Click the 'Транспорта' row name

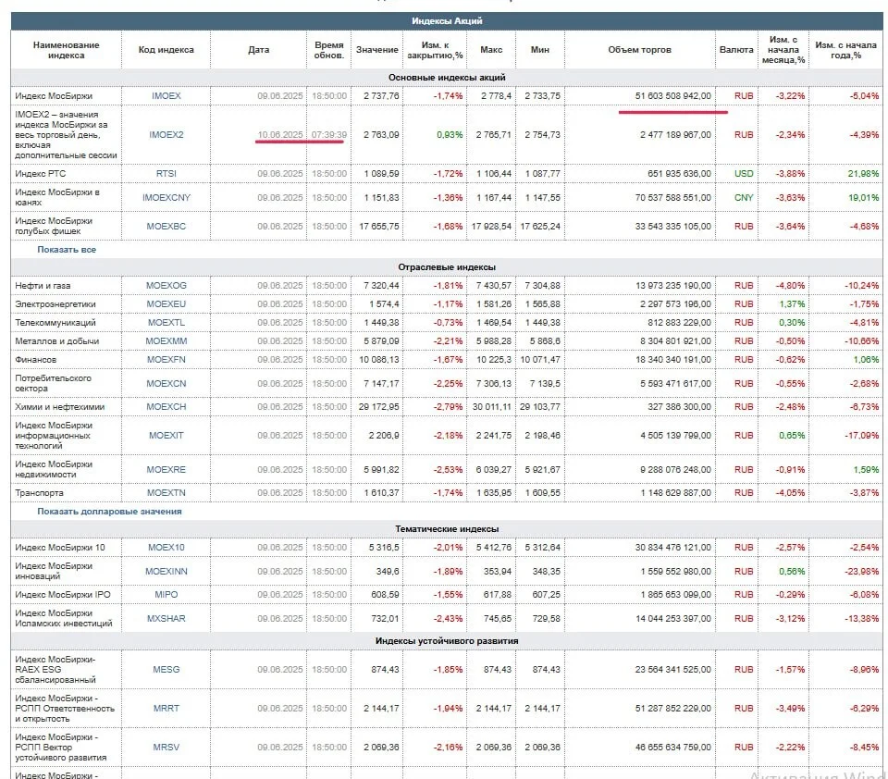click(x=39, y=493)
